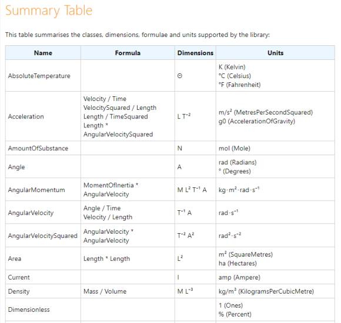Click the m/s² (MetresPerSecondSquared) unit
Screen dimensions: 341x323
pyautogui.click(x=266, y=112)
